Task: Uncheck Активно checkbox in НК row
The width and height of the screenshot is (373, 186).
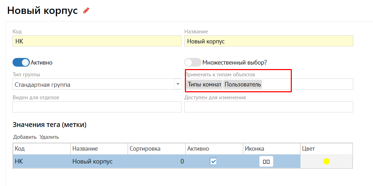Action: (x=213, y=161)
